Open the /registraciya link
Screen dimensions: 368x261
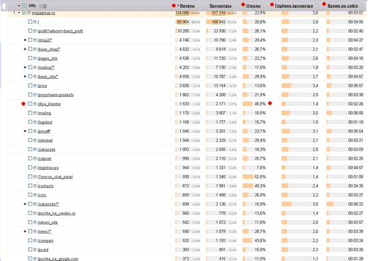tap(48, 168)
